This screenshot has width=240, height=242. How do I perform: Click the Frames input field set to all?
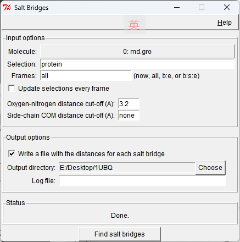(86, 76)
